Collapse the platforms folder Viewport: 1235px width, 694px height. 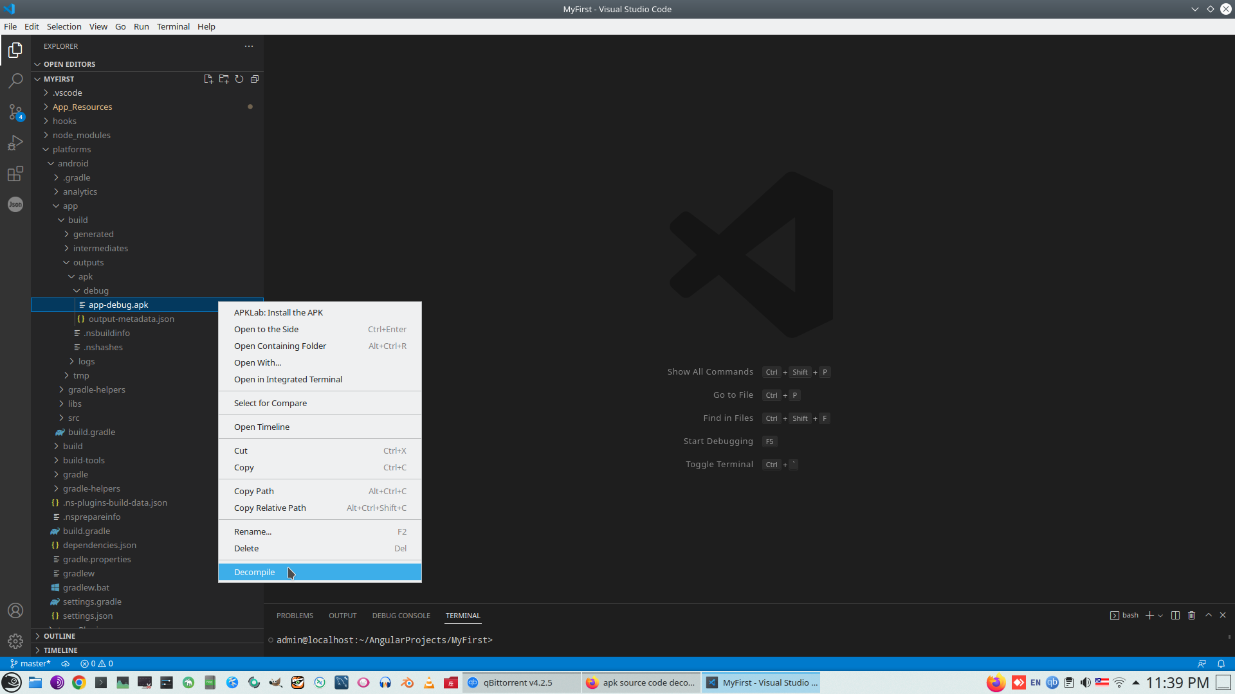tap(71, 149)
